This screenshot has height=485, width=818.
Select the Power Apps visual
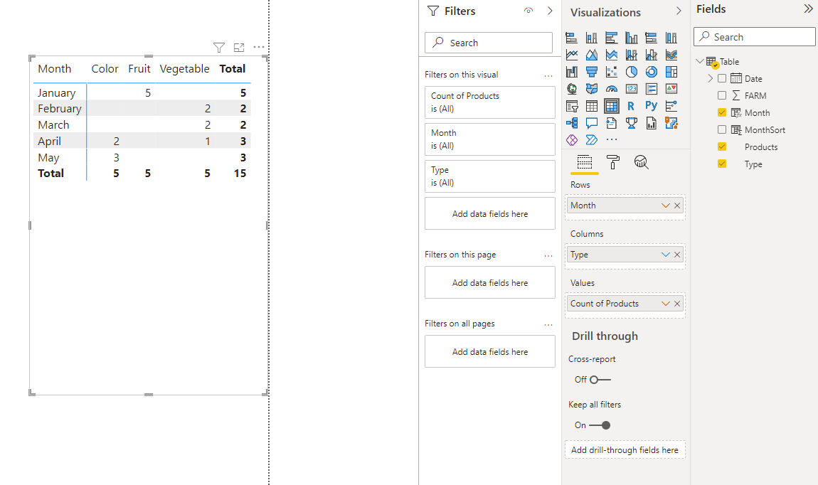(x=572, y=140)
